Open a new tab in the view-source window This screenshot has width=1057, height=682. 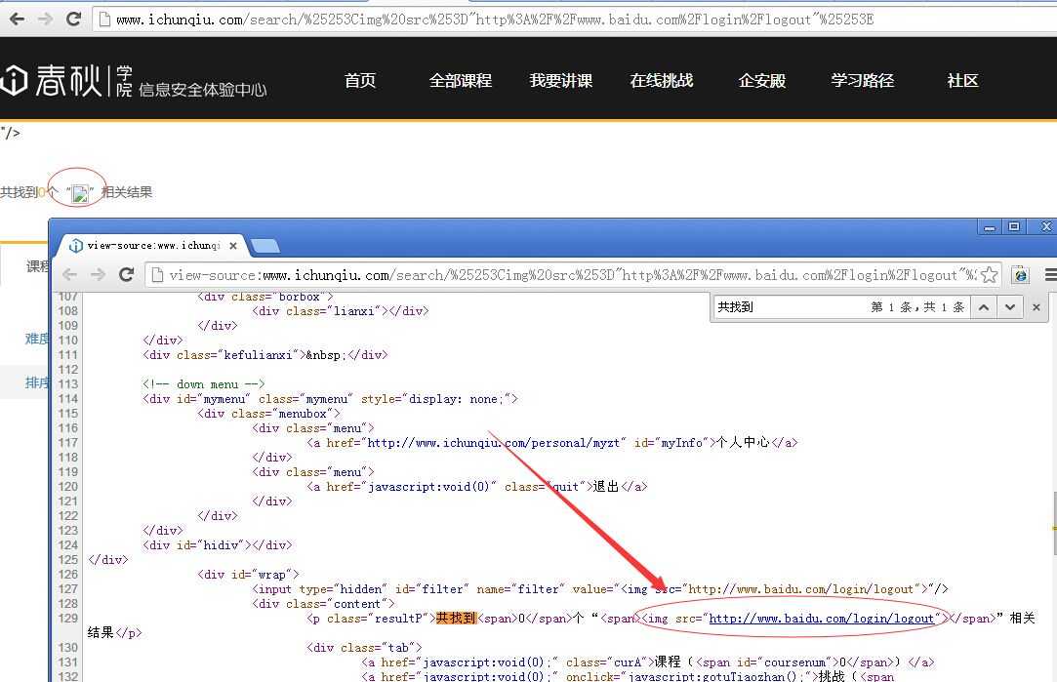pos(265,246)
